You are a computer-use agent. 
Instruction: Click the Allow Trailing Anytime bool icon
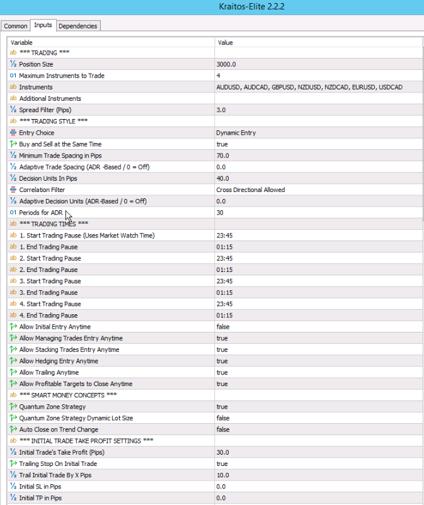click(13, 372)
